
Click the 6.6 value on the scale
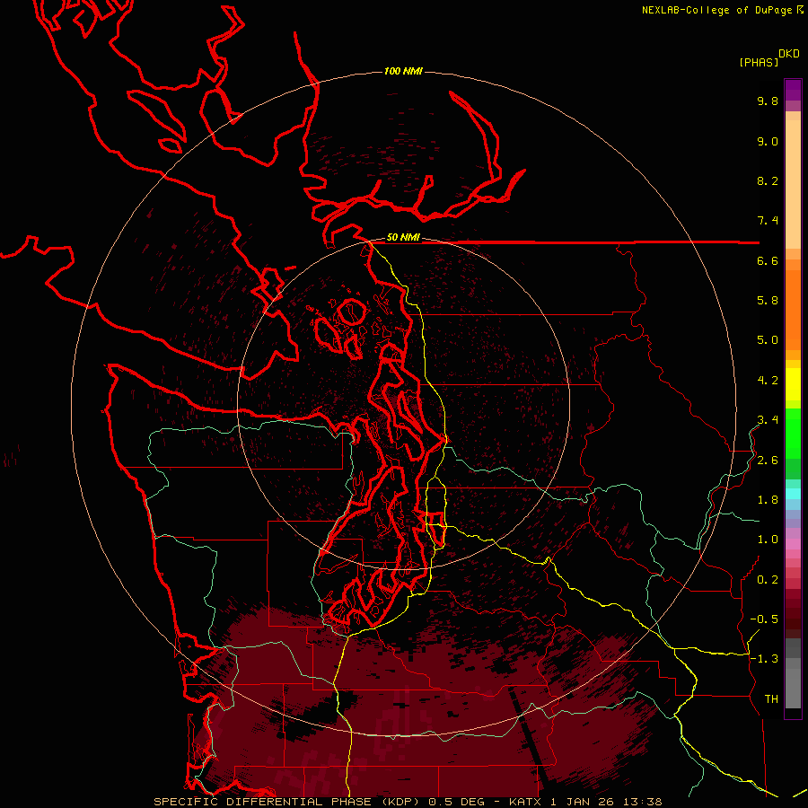point(768,260)
